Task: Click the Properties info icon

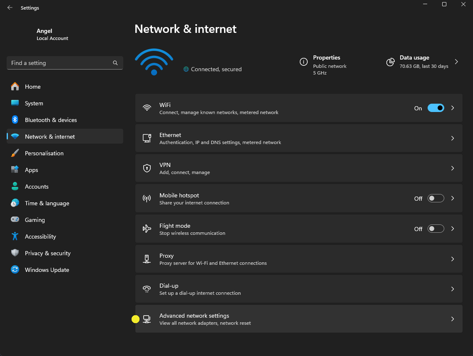Action: [304, 62]
